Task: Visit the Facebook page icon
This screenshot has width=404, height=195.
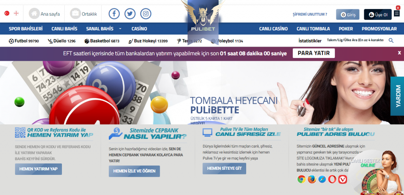Action: coord(114,14)
